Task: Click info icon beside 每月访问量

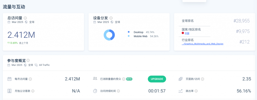Action: 30,79
